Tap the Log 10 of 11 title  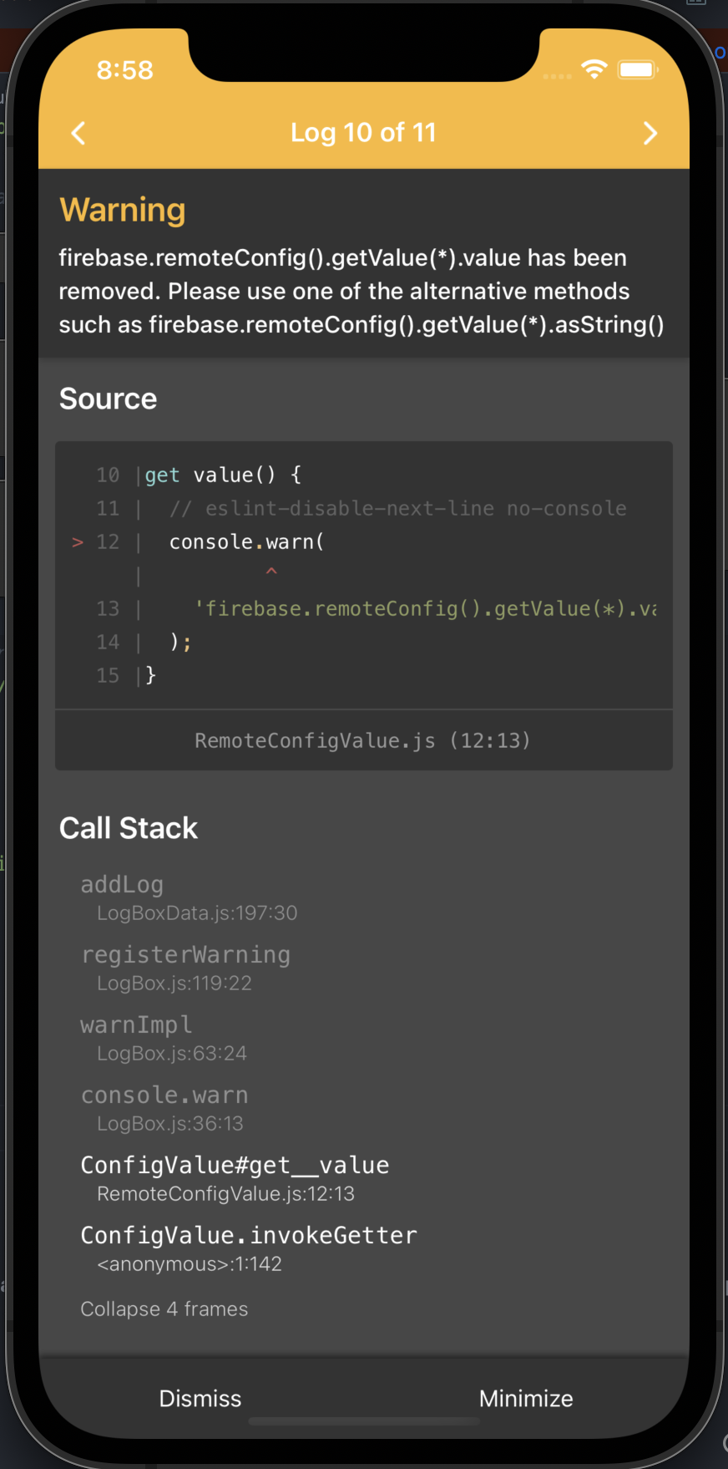point(363,132)
